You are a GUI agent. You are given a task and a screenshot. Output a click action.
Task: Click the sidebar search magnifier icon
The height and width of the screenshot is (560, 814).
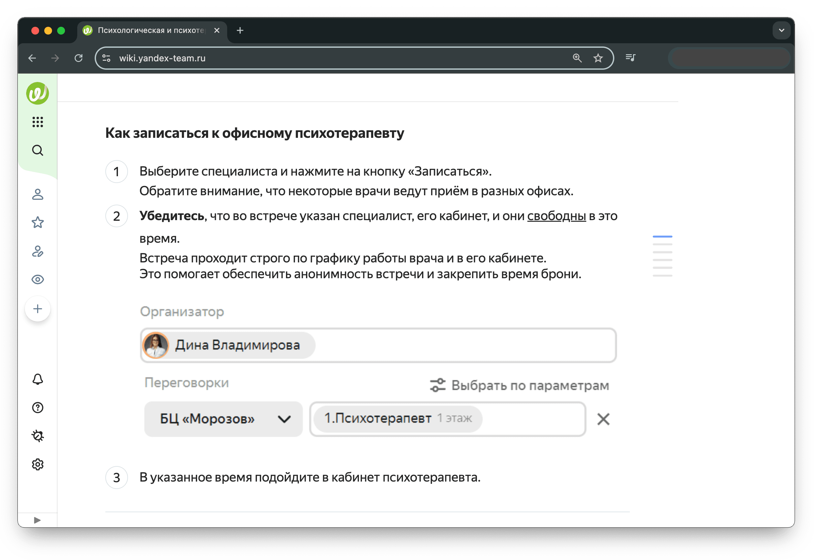37,150
